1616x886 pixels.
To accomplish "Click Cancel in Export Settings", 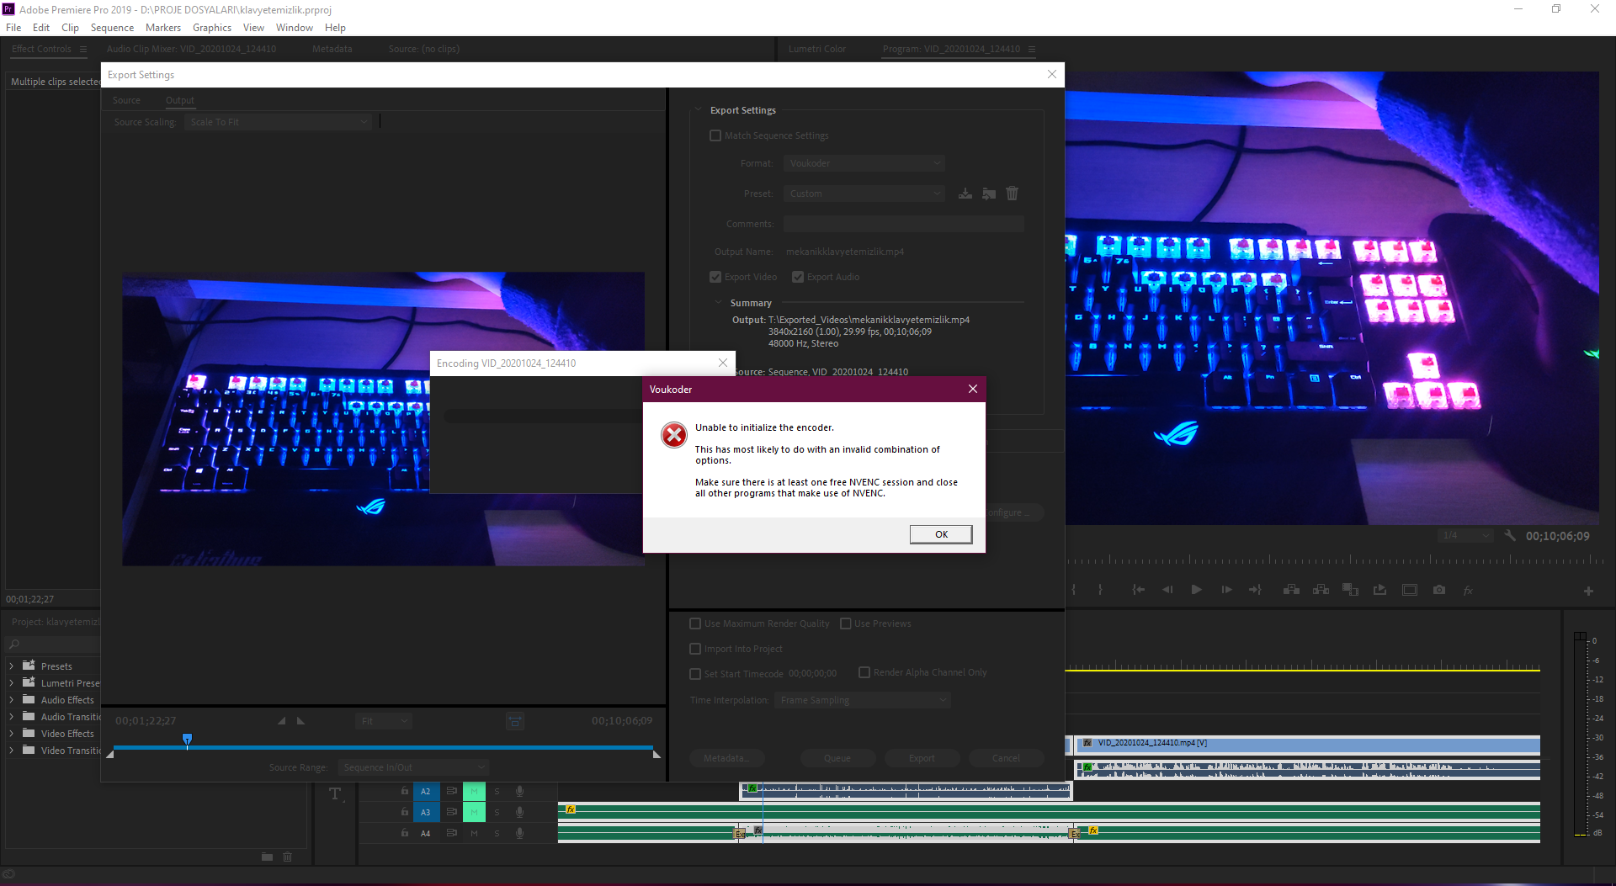I will [x=1006, y=758].
